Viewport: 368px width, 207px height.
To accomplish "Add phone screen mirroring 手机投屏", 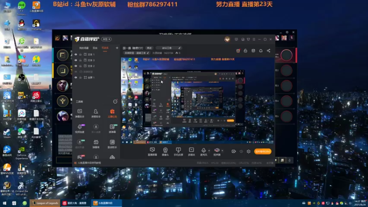I will click(x=178, y=152).
